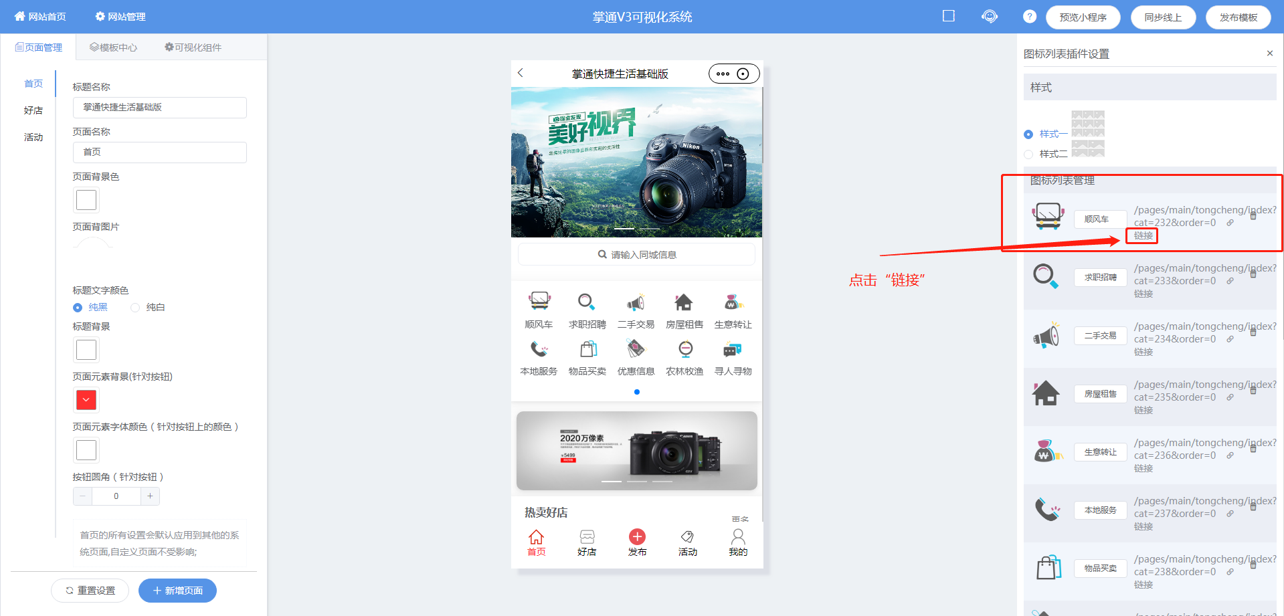The image size is (1284, 616).
Task: Click the 样式一 preview thumbnail
Action: click(1088, 124)
